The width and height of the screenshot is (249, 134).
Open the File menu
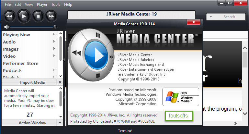(x=8, y=5)
